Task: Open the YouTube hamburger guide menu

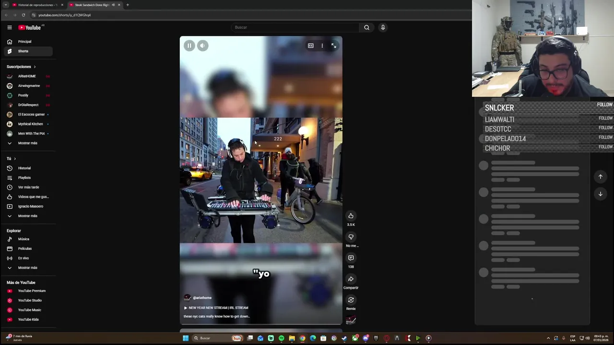Action: click(9, 27)
